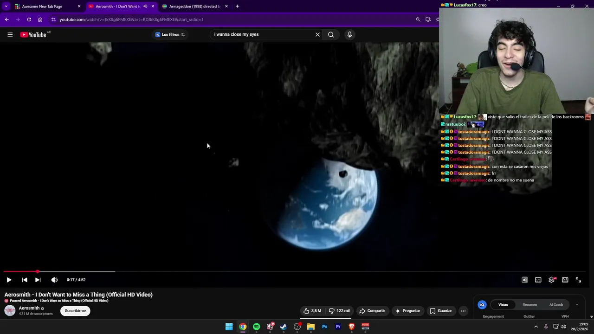View site information icon in address bar

(53, 19)
